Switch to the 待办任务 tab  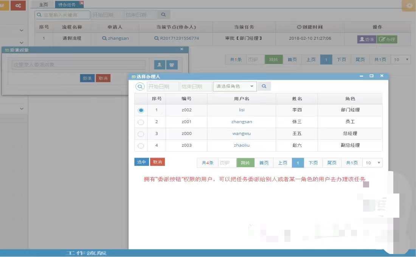[67, 5]
